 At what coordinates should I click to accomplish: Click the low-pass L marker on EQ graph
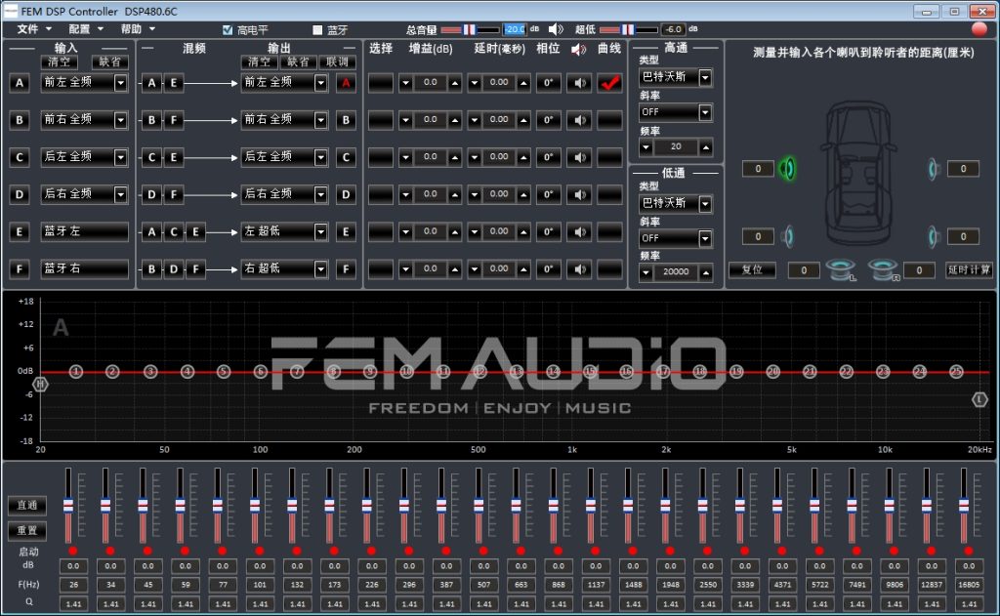[x=979, y=400]
